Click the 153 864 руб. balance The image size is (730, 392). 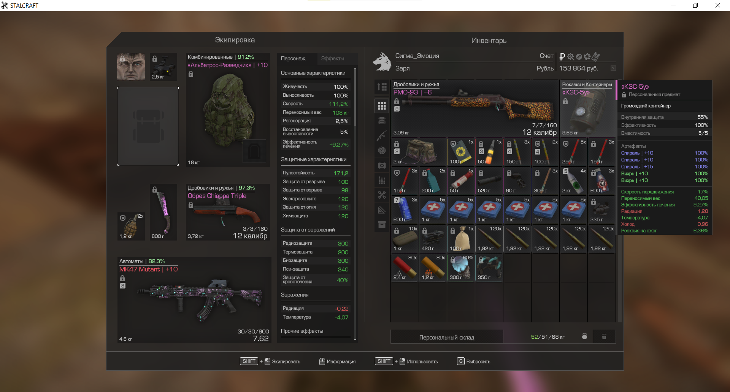[x=578, y=69]
